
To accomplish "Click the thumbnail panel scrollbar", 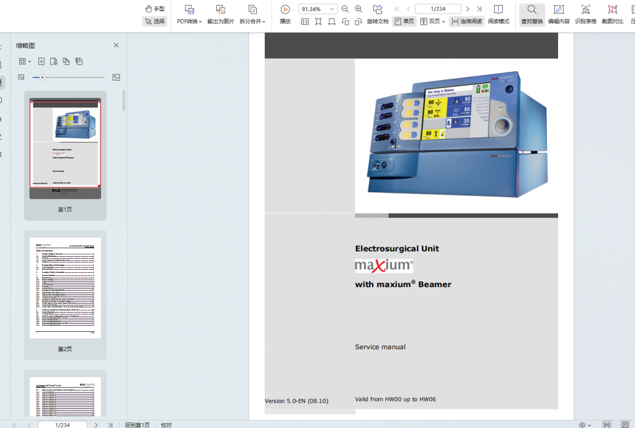I will pos(123,100).
